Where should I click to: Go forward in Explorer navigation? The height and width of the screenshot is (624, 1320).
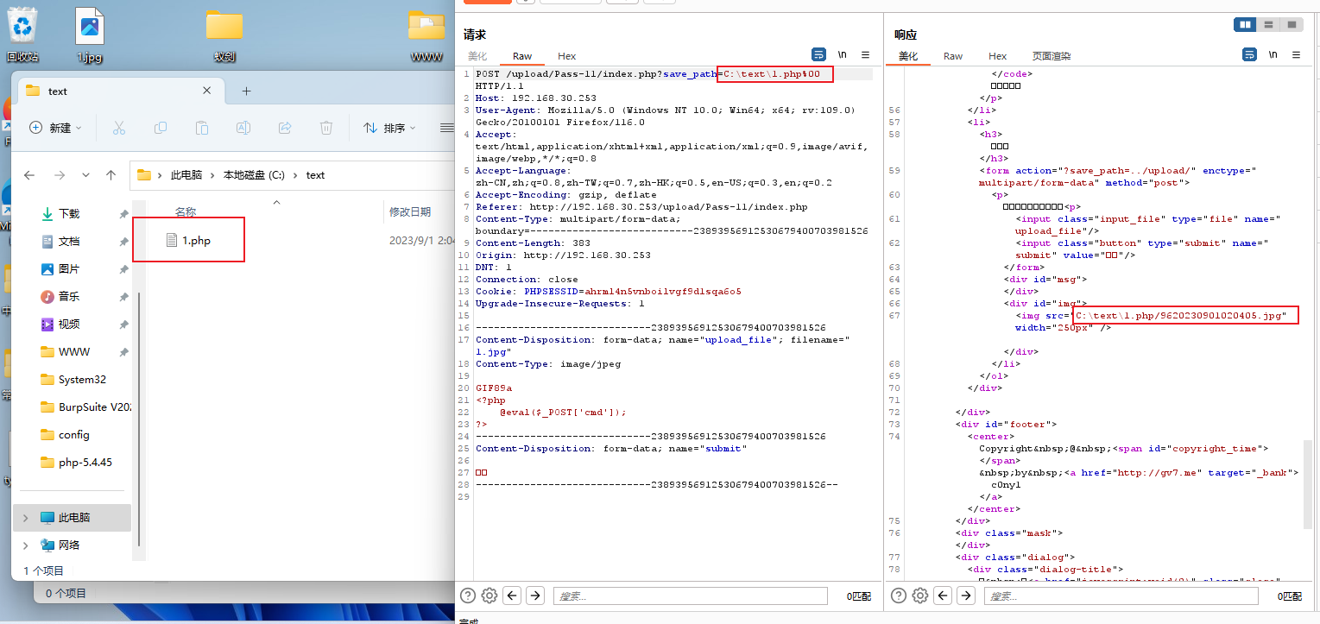click(58, 174)
